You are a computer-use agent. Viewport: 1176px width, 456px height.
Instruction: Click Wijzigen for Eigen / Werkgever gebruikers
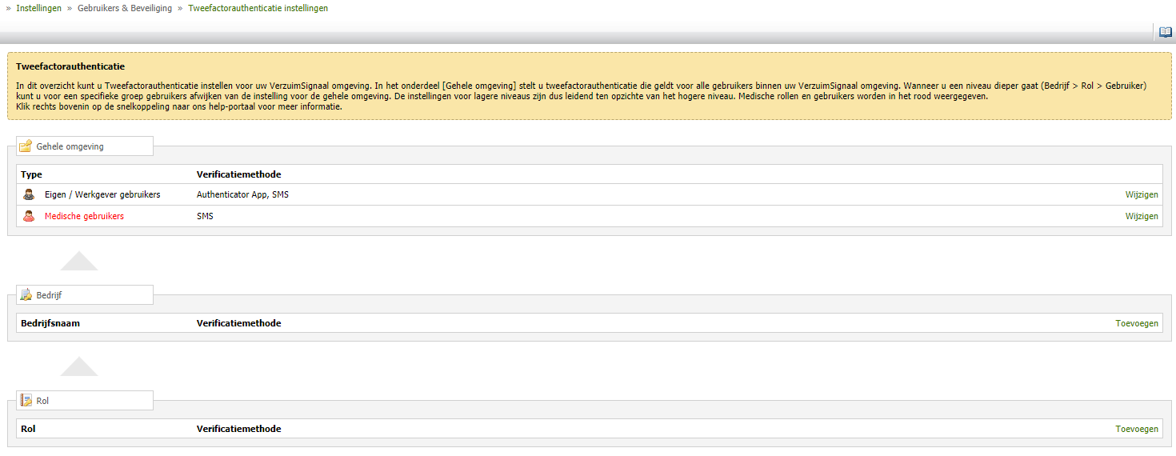pyautogui.click(x=1142, y=194)
